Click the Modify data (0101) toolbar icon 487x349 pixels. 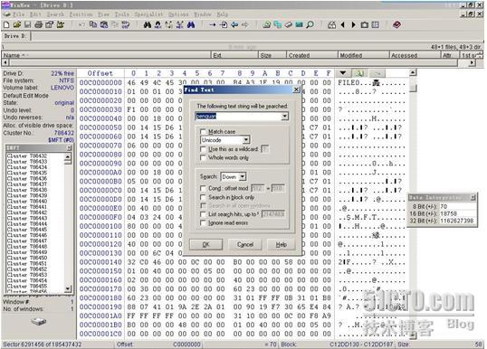126,24
